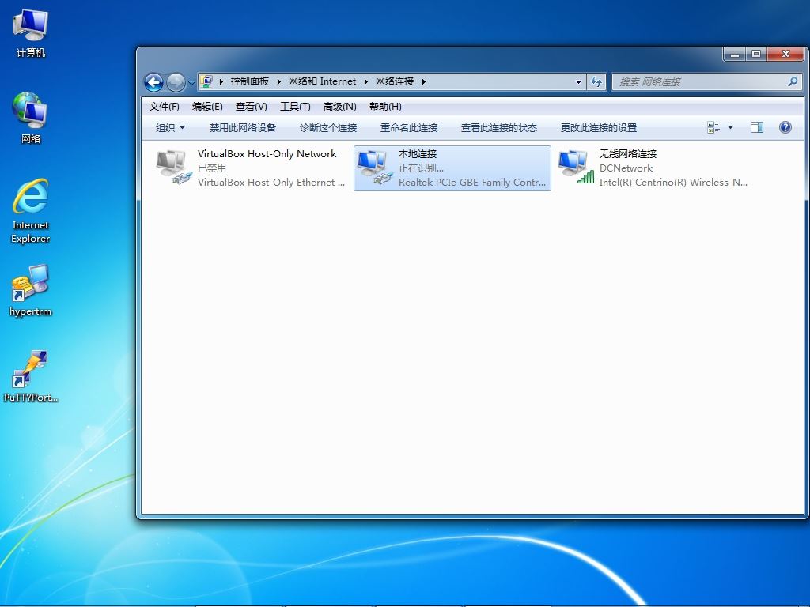Click 查看此连接的状态 toolbar button
This screenshot has width=810, height=607.
pyautogui.click(x=499, y=127)
